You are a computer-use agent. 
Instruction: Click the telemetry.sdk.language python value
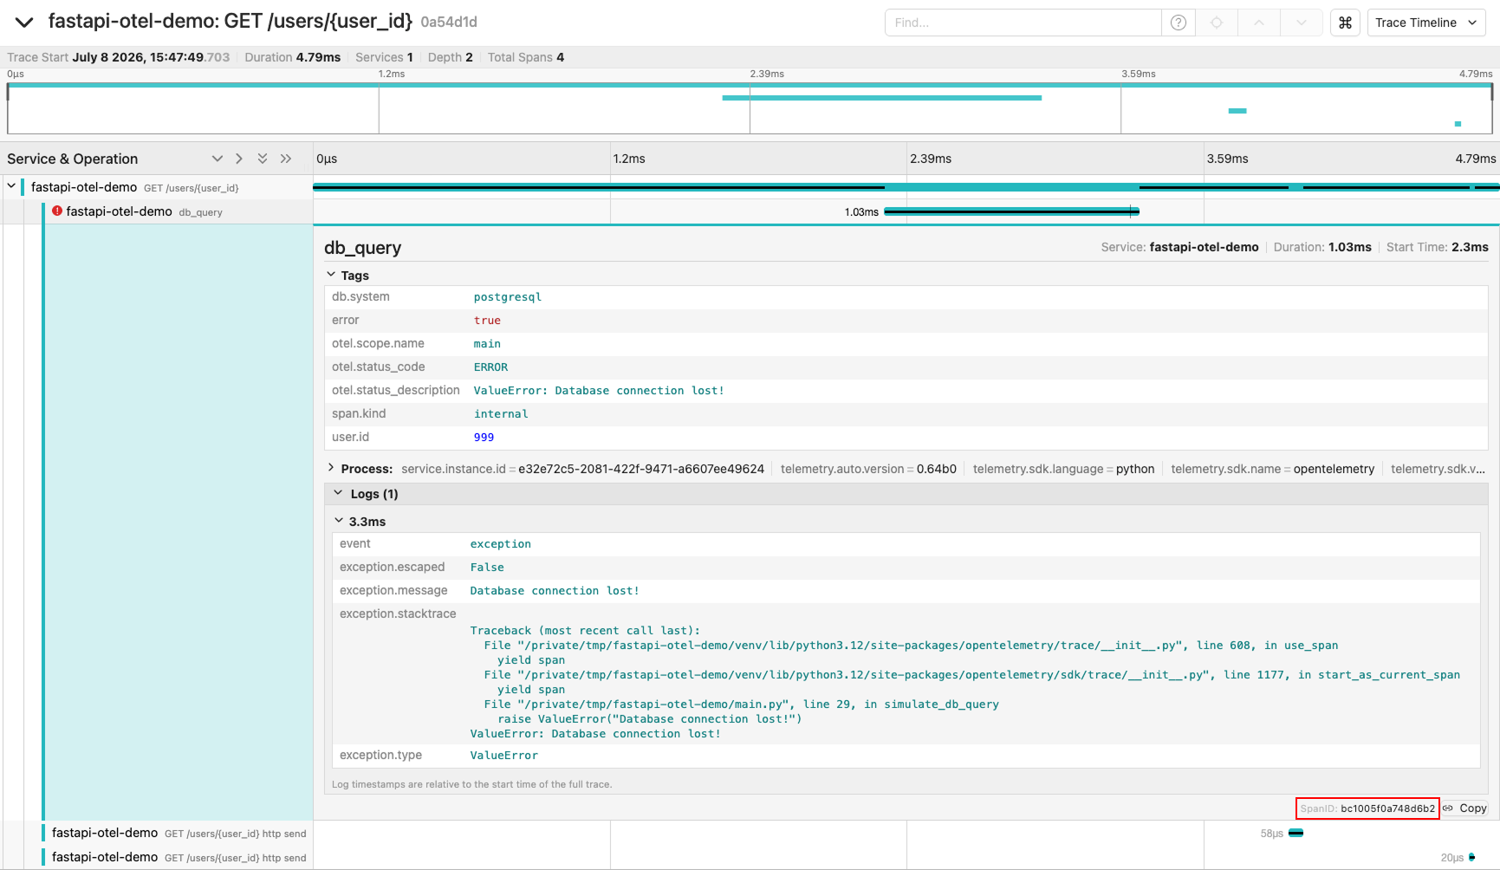click(x=1135, y=469)
